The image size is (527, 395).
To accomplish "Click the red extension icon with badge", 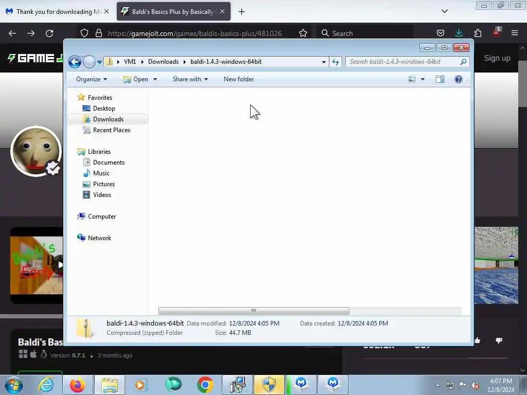I will coord(497,32).
